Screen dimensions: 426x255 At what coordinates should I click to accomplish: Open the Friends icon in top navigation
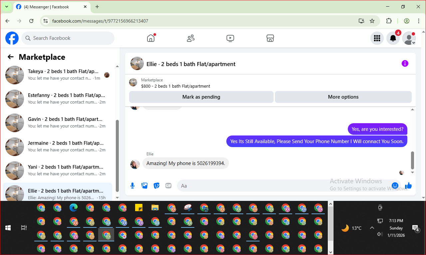[191, 38]
